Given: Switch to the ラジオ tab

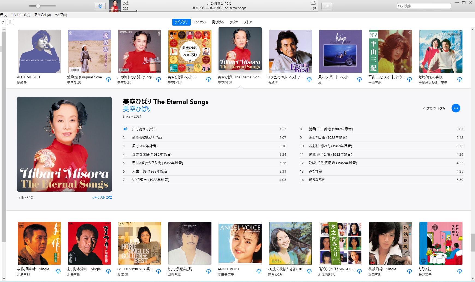Looking at the screenshot, I should coord(234,22).
